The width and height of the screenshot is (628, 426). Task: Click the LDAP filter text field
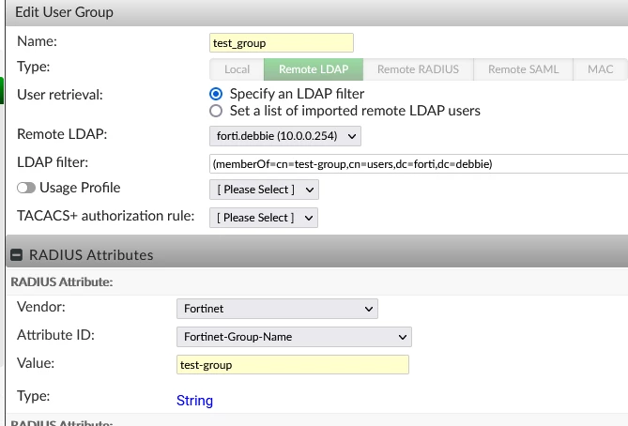pyautogui.click(x=419, y=164)
